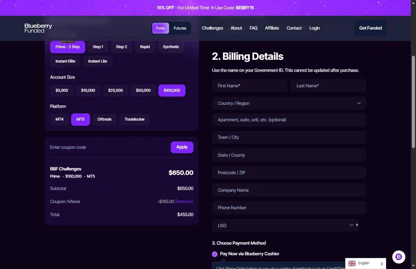Choose Step 2 challenge type
This screenshot has width=416, height=269.
click(121, 47)
